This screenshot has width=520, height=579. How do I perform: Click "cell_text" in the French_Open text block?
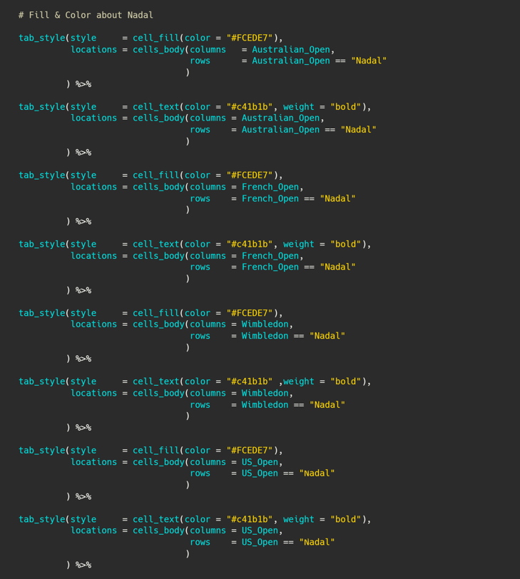pyautogui.click(x=156, y=245)
